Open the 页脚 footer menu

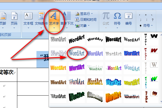tap(3, 20)
